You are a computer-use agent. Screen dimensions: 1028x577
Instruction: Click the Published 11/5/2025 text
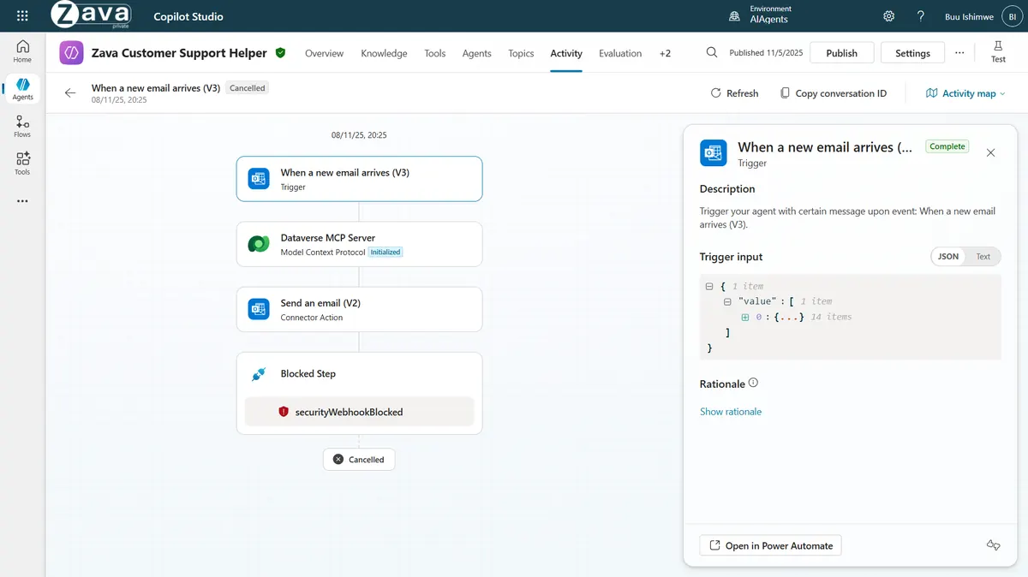coord(766,53)
